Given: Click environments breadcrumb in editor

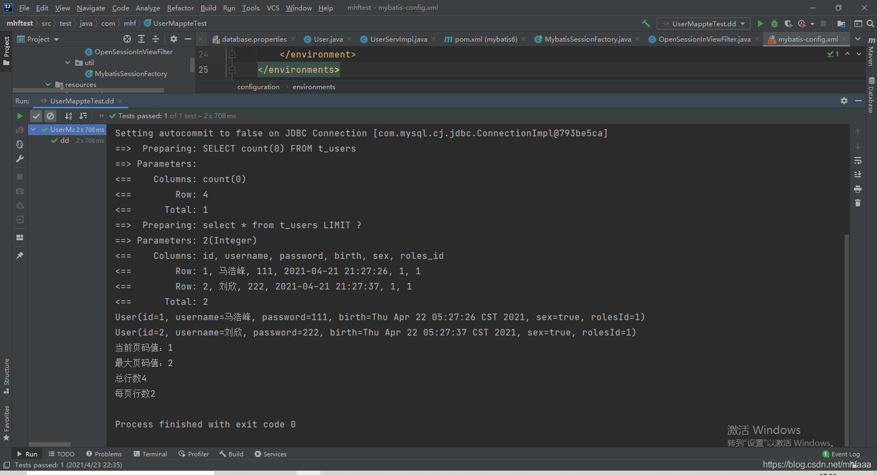Looking at the screenshot, I should click(x=314, y=87).
